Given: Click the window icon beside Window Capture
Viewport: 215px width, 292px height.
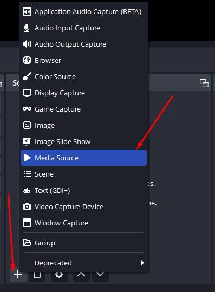Looking at the screenshot, I should 27,223.
